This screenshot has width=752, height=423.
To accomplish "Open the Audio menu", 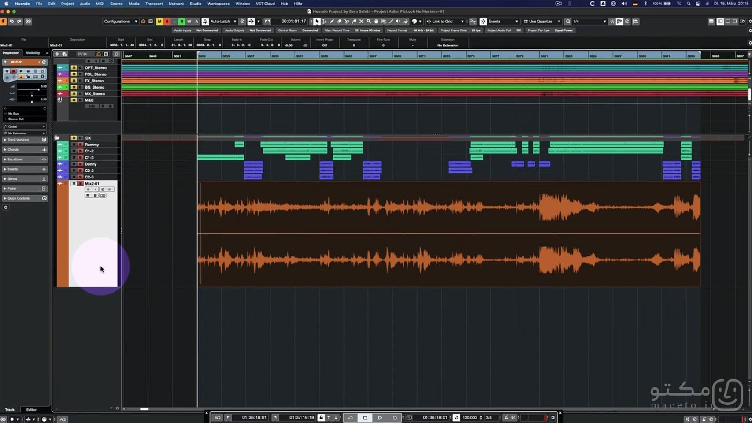I will click(x=85, y=4).
